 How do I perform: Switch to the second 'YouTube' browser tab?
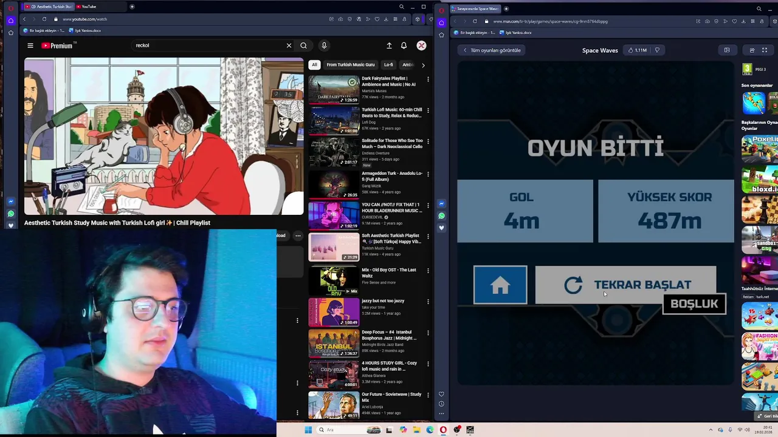pos(100,7)
